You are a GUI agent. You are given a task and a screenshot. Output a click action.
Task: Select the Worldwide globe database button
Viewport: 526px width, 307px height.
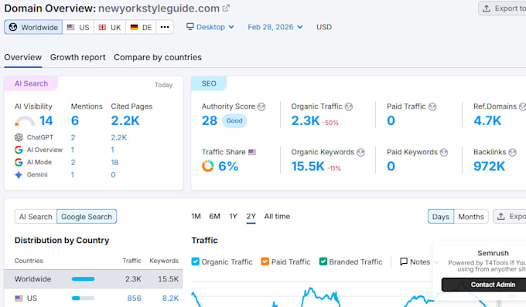[33, 27]
